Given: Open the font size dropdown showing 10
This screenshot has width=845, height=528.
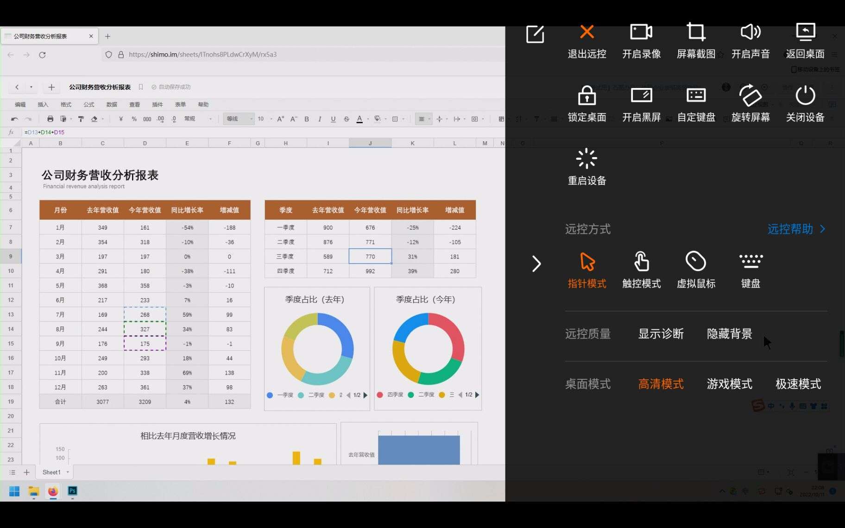Looking at the screenshot, I should pyautogui.click(x=263, y=119).
